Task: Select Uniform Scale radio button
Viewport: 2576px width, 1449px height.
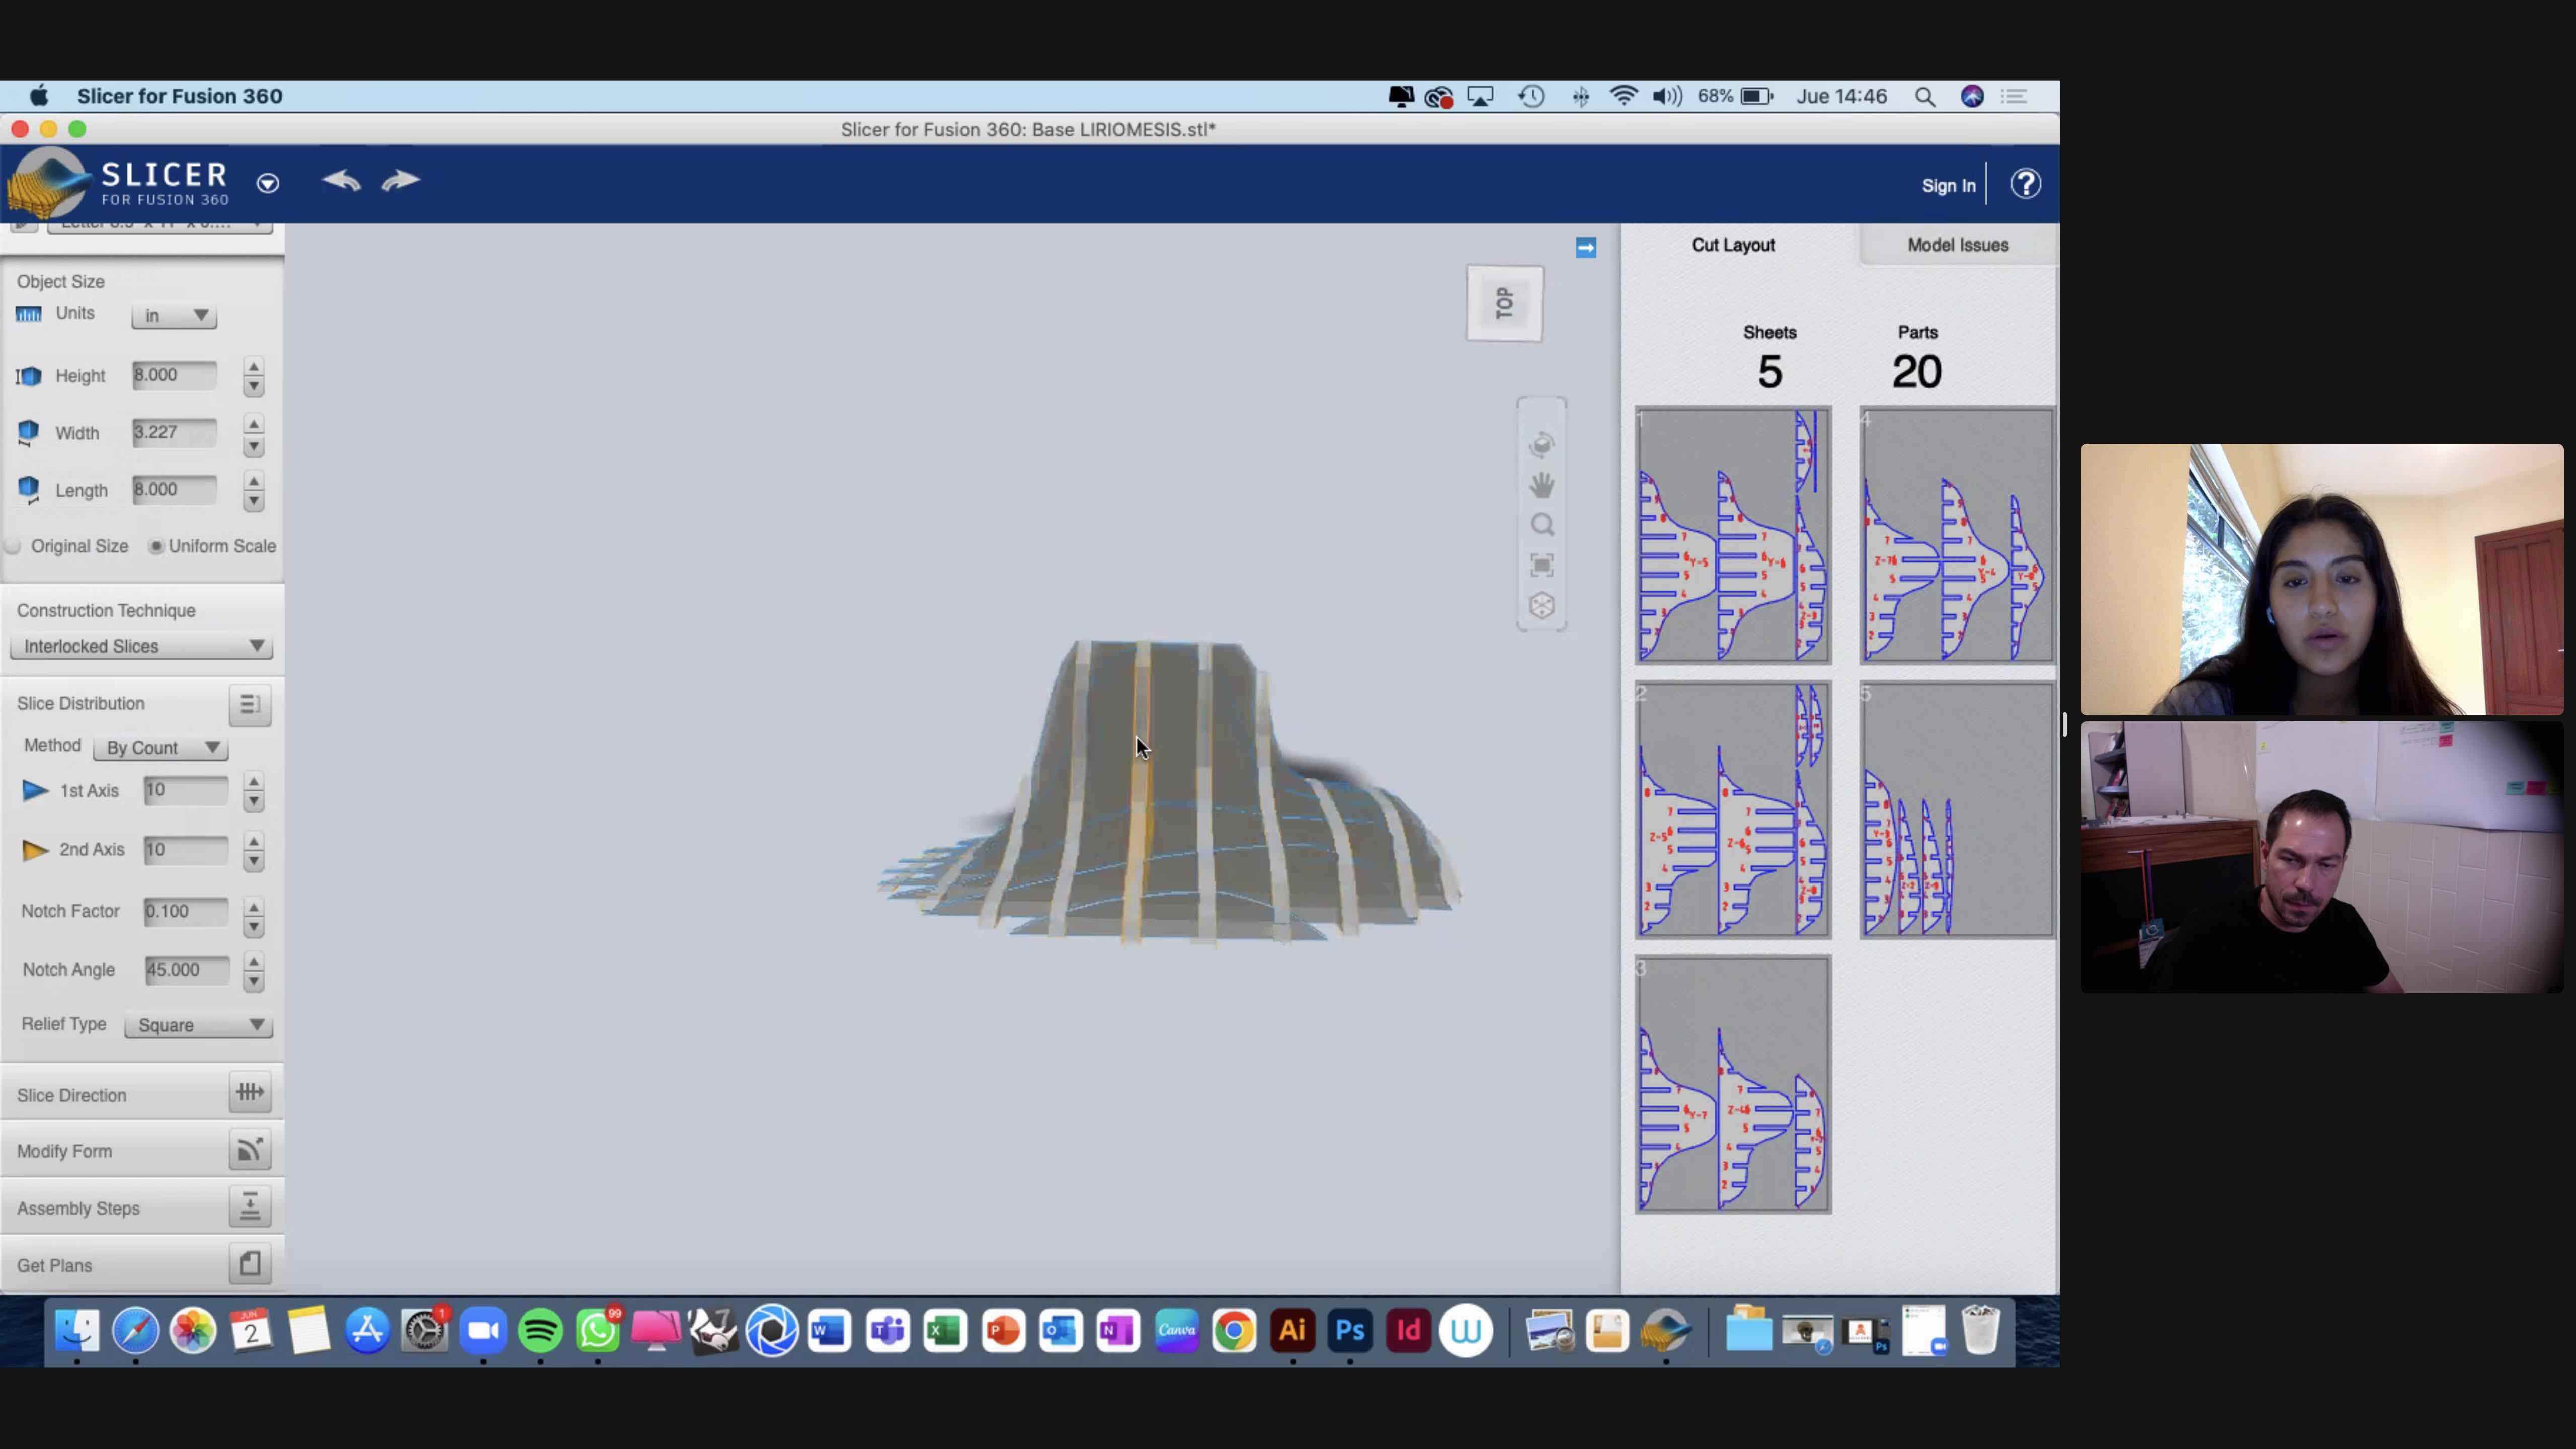Action: click(x=156, y=546)
